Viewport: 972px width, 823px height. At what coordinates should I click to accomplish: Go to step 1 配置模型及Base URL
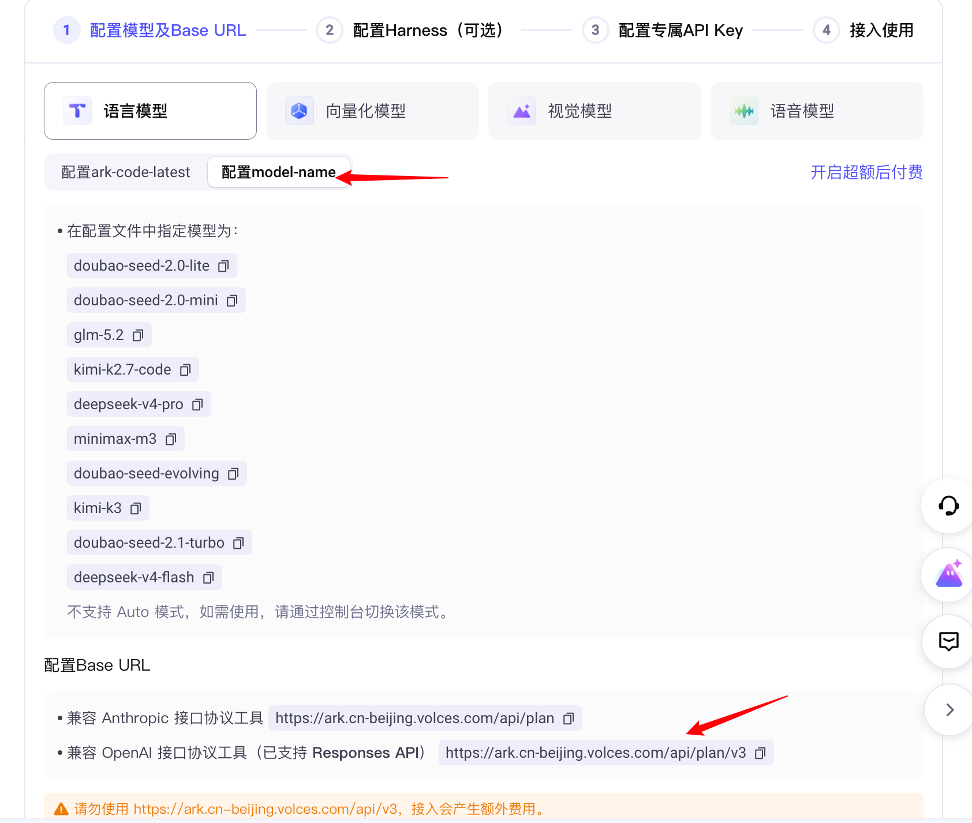(150, 30)
